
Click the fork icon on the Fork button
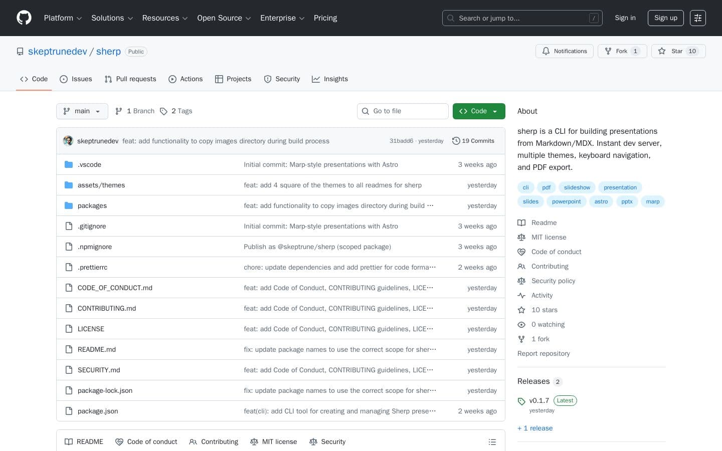pos(608,51)
